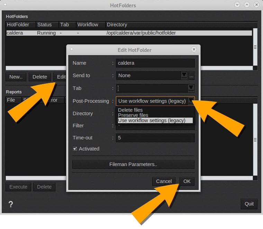This screenshot has height=229, width=263.
Task: Click the question mark help icon
Action: click(10, 204)
